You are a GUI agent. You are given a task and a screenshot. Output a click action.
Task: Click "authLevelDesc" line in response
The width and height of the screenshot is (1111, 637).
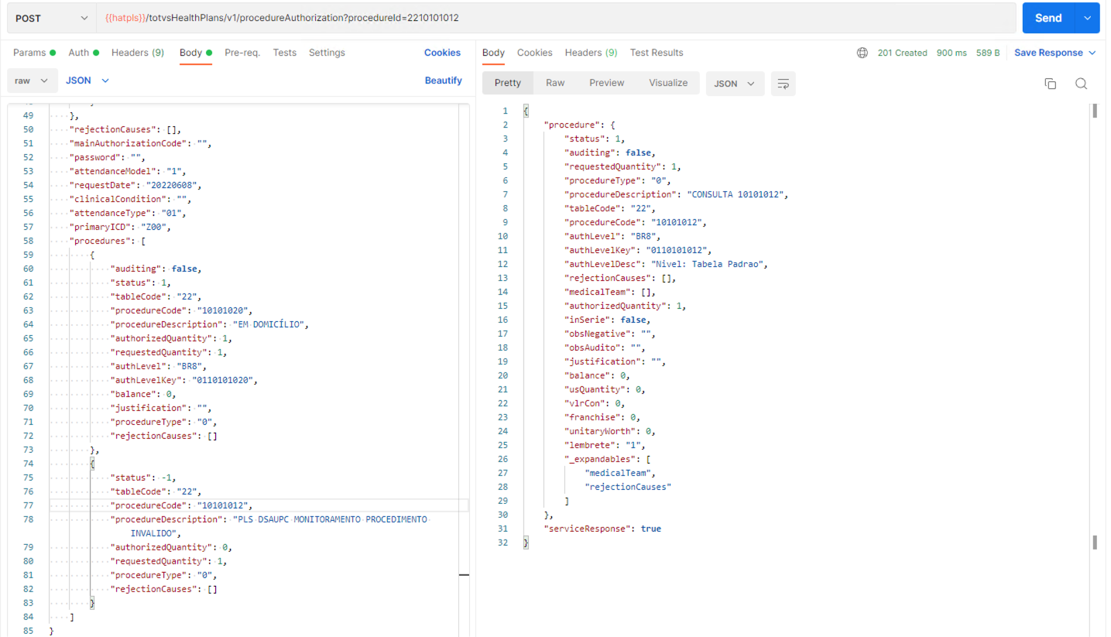point(667,264)
